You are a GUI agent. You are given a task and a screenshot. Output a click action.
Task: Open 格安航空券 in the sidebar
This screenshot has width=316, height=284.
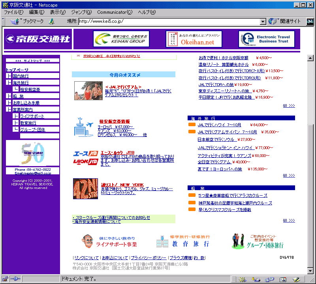point(30,89)
